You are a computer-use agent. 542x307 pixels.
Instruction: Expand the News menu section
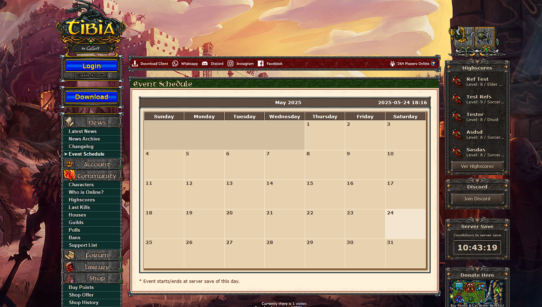click(93, 122)
